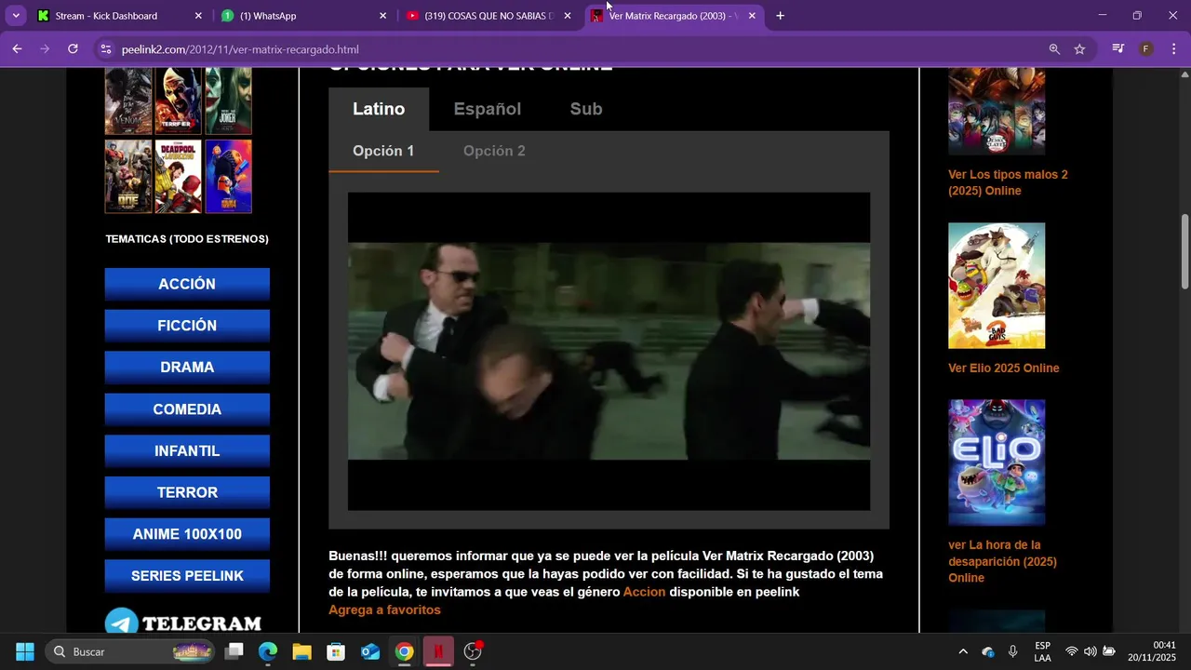Open the tab search dropdown arrow
This screenshot has width=1191, height=670.
[x=16, y=16]
